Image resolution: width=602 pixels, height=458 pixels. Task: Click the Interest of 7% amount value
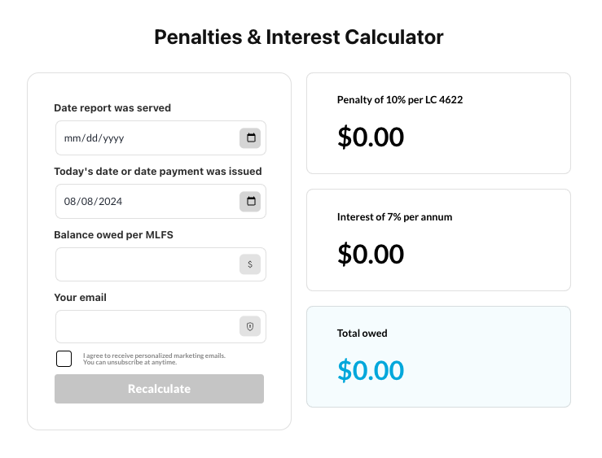point(371,255)
